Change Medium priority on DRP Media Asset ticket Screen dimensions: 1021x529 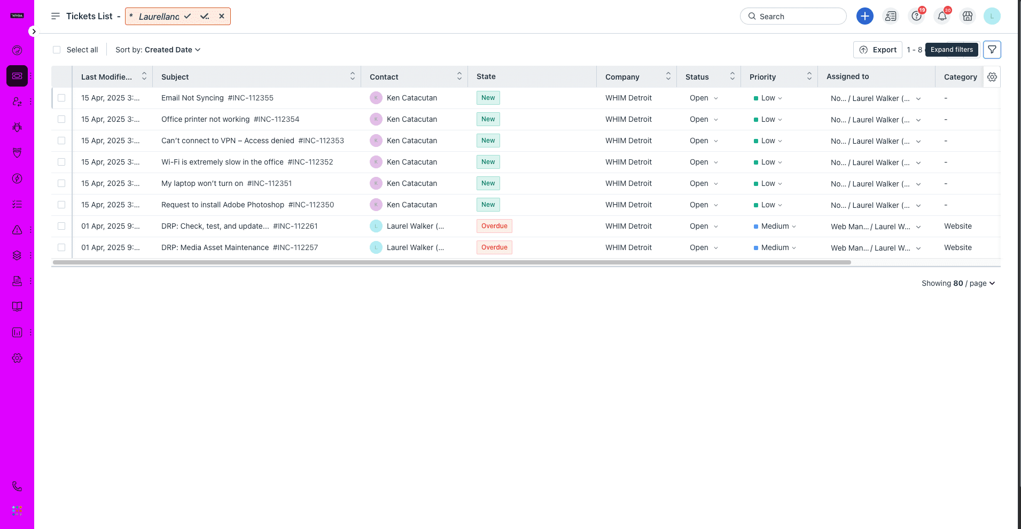(775, 247)
